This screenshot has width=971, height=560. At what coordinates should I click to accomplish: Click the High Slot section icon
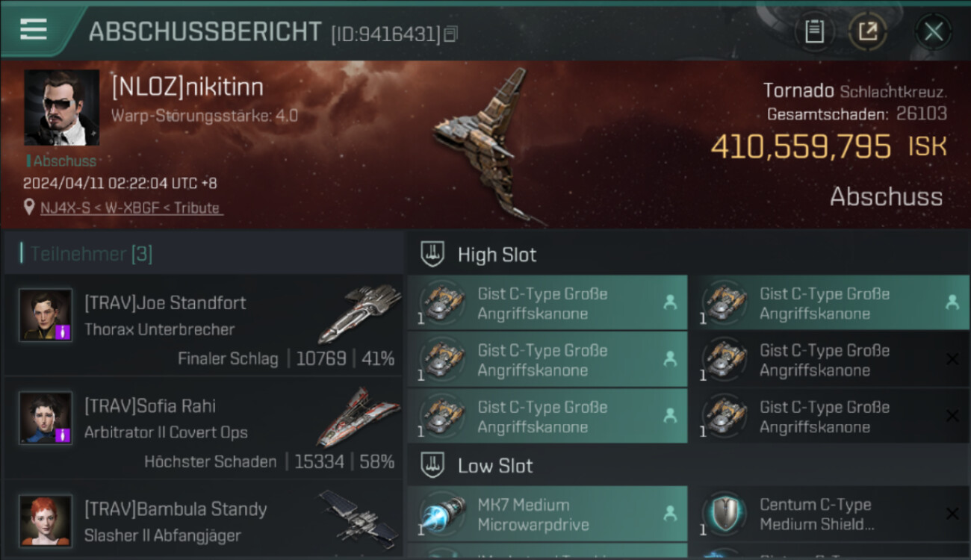click(x=433, y=254)
